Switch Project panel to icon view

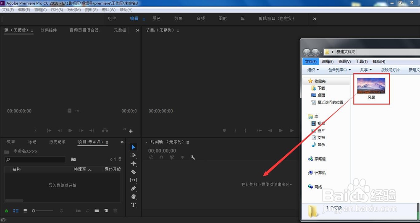(x=25, y=211)
